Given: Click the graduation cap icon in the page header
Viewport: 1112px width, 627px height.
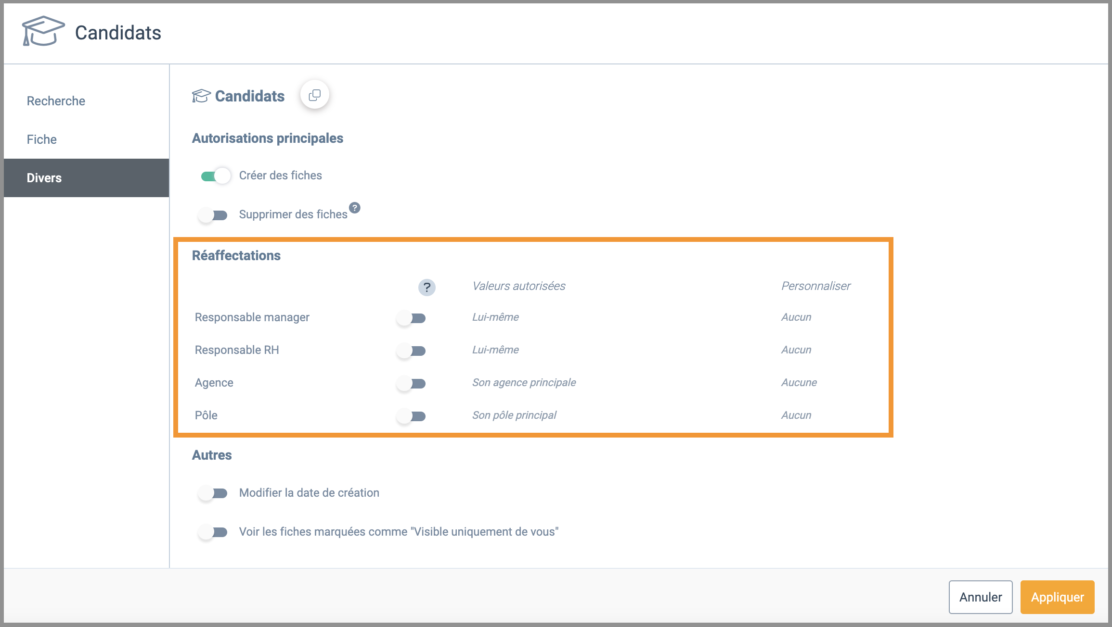Looking at the screenshot, I should (x=43, y=31).
